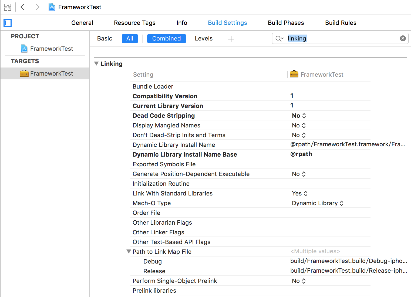Select FrameworkTest target toolbox in sidebar

[24, 73]
